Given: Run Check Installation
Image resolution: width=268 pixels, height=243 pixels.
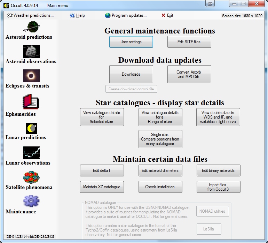Looking at the screenshot, I should click(160, 187).
